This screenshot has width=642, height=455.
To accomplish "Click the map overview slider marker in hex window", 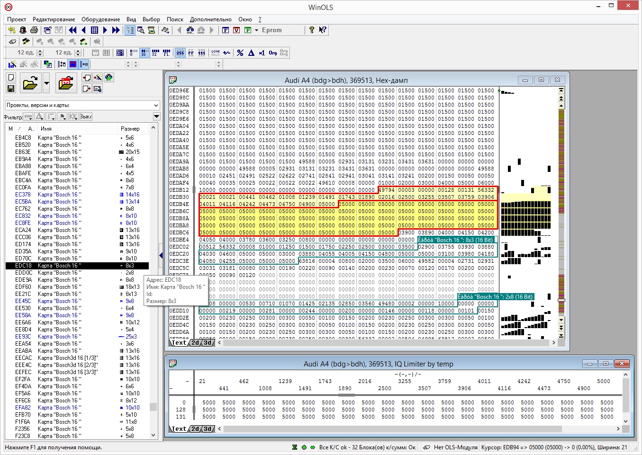I will point(561,300).
